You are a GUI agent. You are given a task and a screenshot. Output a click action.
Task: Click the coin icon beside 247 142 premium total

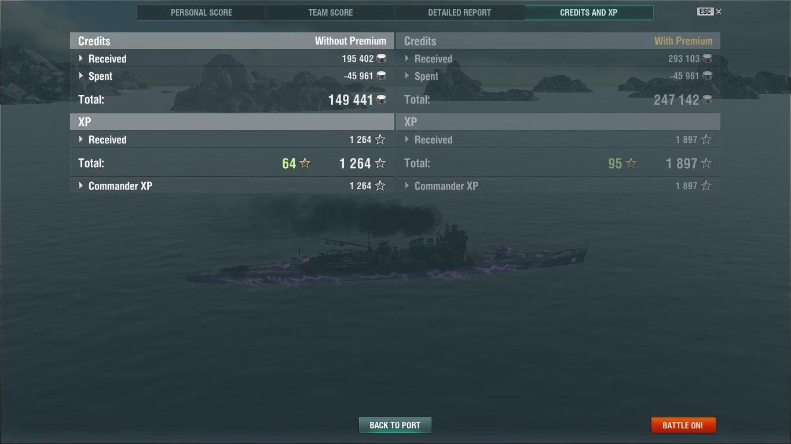707,100
